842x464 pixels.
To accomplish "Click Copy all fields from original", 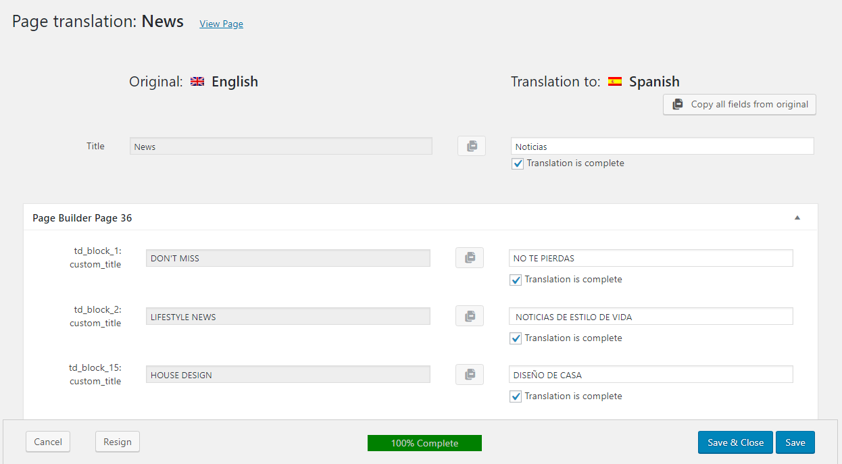I will (x=740, y=105).
